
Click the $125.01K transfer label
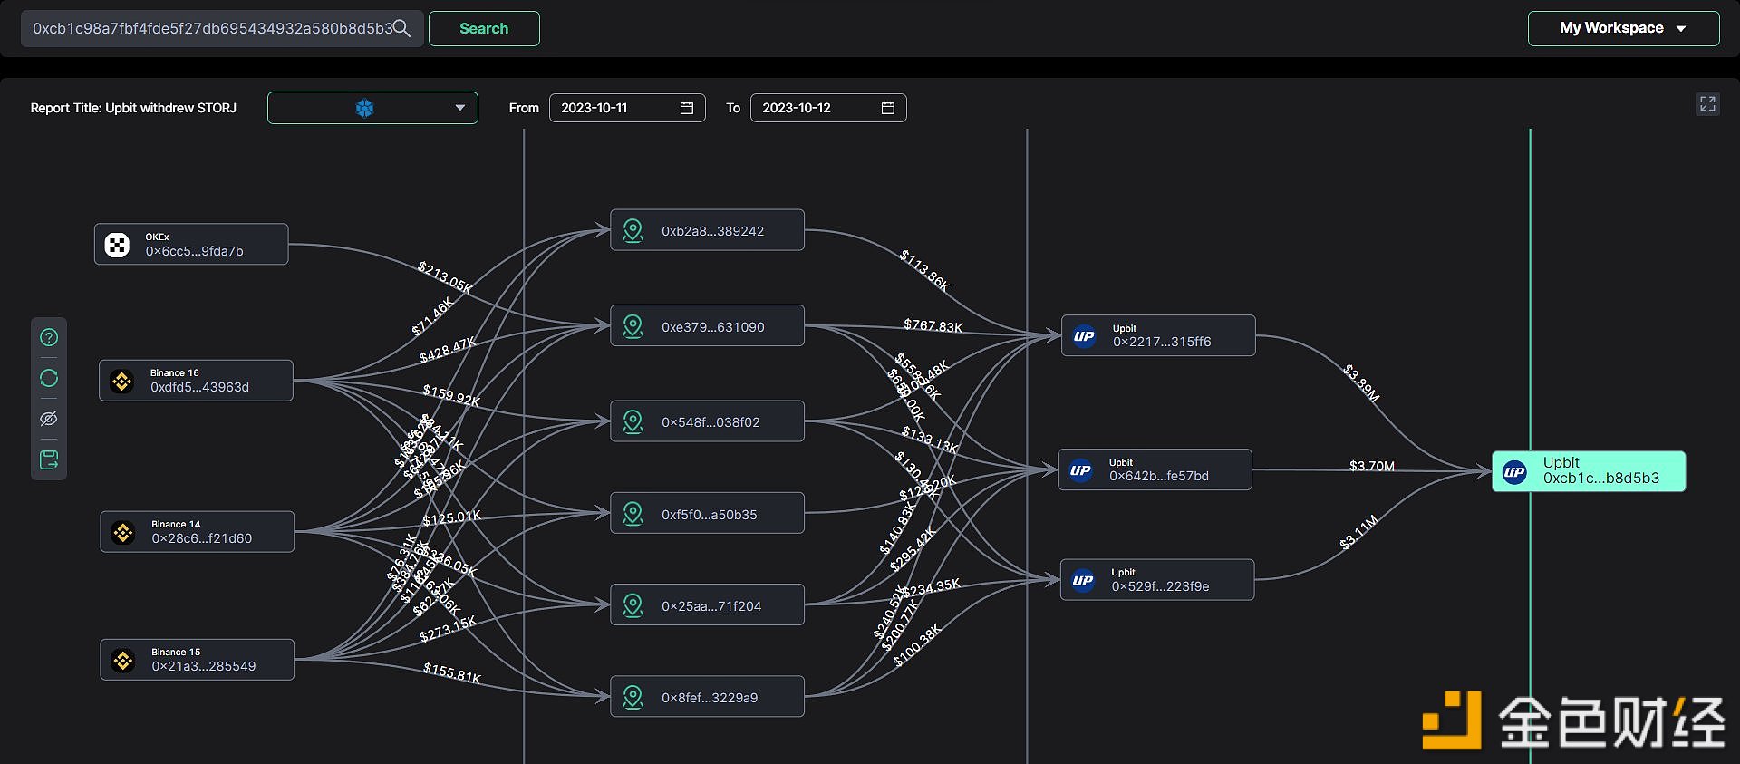451,518
